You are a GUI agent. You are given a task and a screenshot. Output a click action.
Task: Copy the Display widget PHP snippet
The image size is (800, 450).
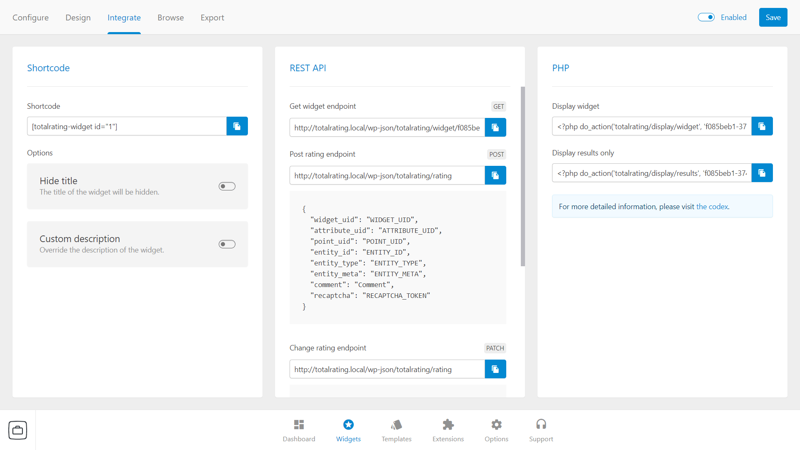point(762,126)
